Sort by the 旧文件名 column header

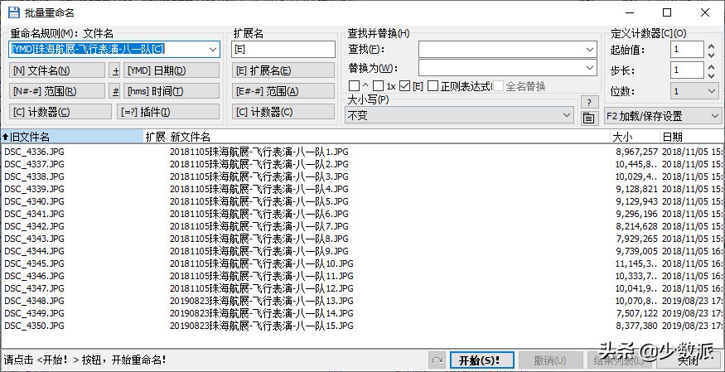(72, 137)
